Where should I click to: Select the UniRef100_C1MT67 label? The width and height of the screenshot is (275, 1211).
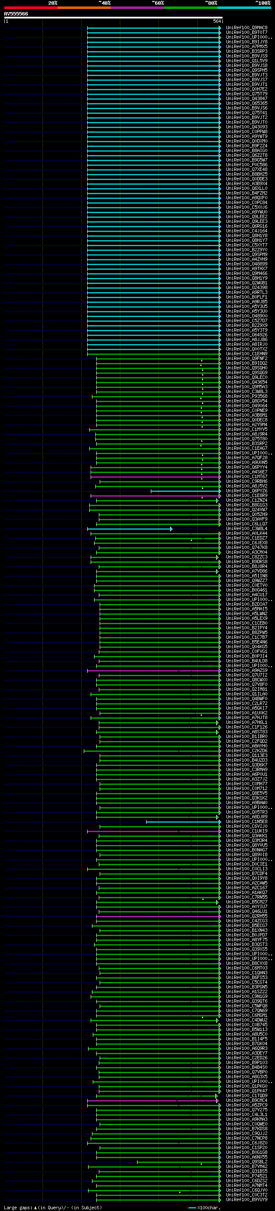click(x=246, y=477)
